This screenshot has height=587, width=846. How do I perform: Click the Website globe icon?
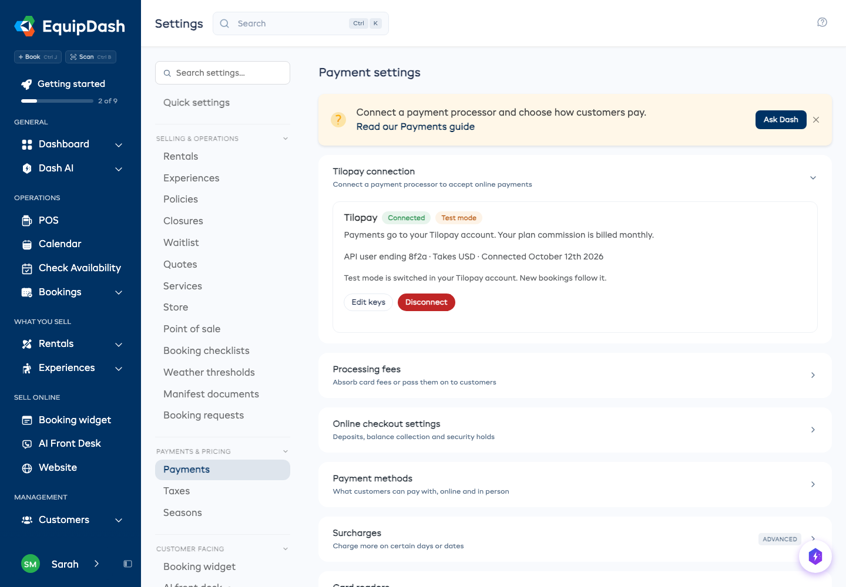[27, 468]
